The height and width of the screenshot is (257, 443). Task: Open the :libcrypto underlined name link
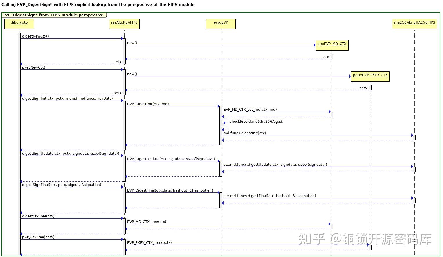[x=19, y=22]
